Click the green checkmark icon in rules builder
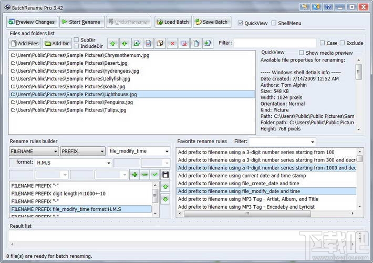Image resolution: width=373 pixels, height=263 pixels. click(155, 175)
